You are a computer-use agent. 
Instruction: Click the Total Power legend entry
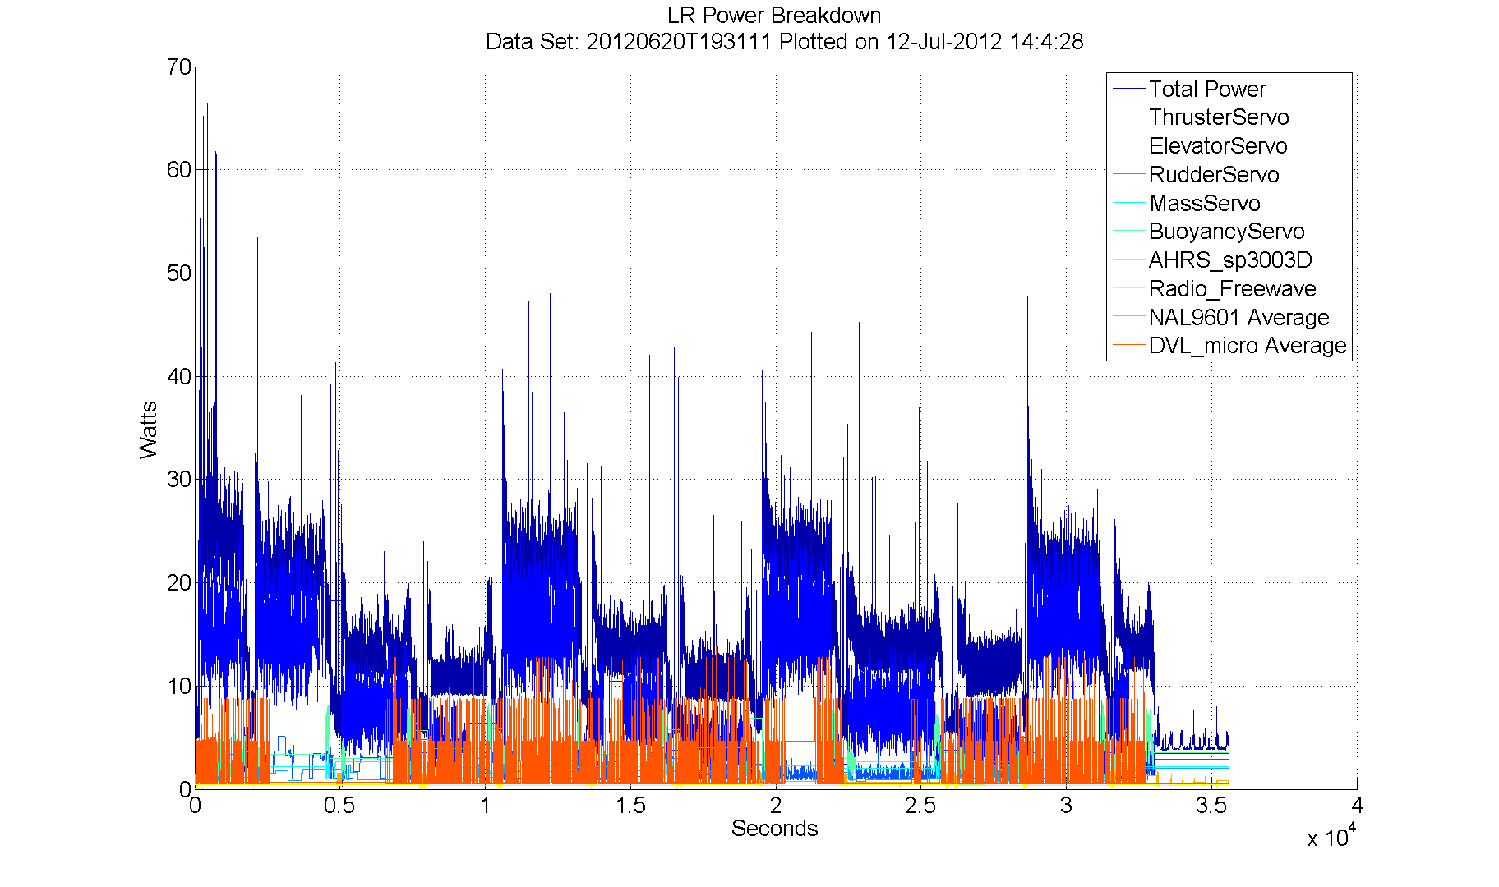click(1206, 89)
